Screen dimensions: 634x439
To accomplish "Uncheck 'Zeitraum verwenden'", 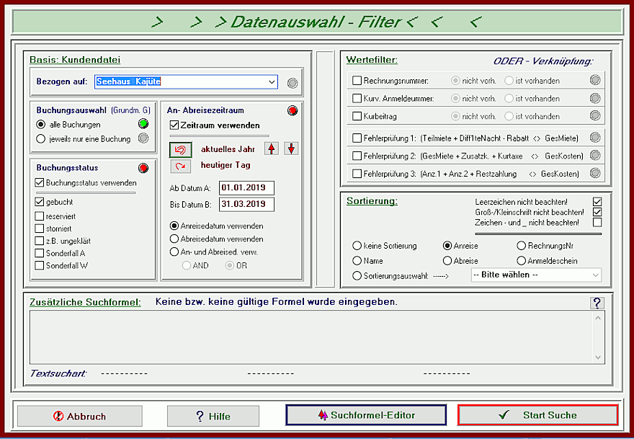I will click(x=174, y=125).
